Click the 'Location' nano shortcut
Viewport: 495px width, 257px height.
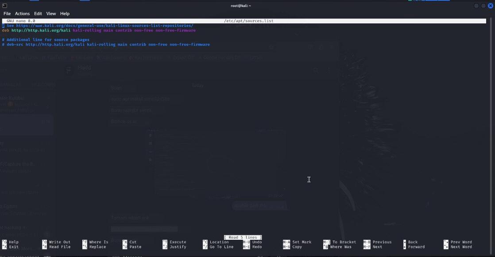point(219,242)
